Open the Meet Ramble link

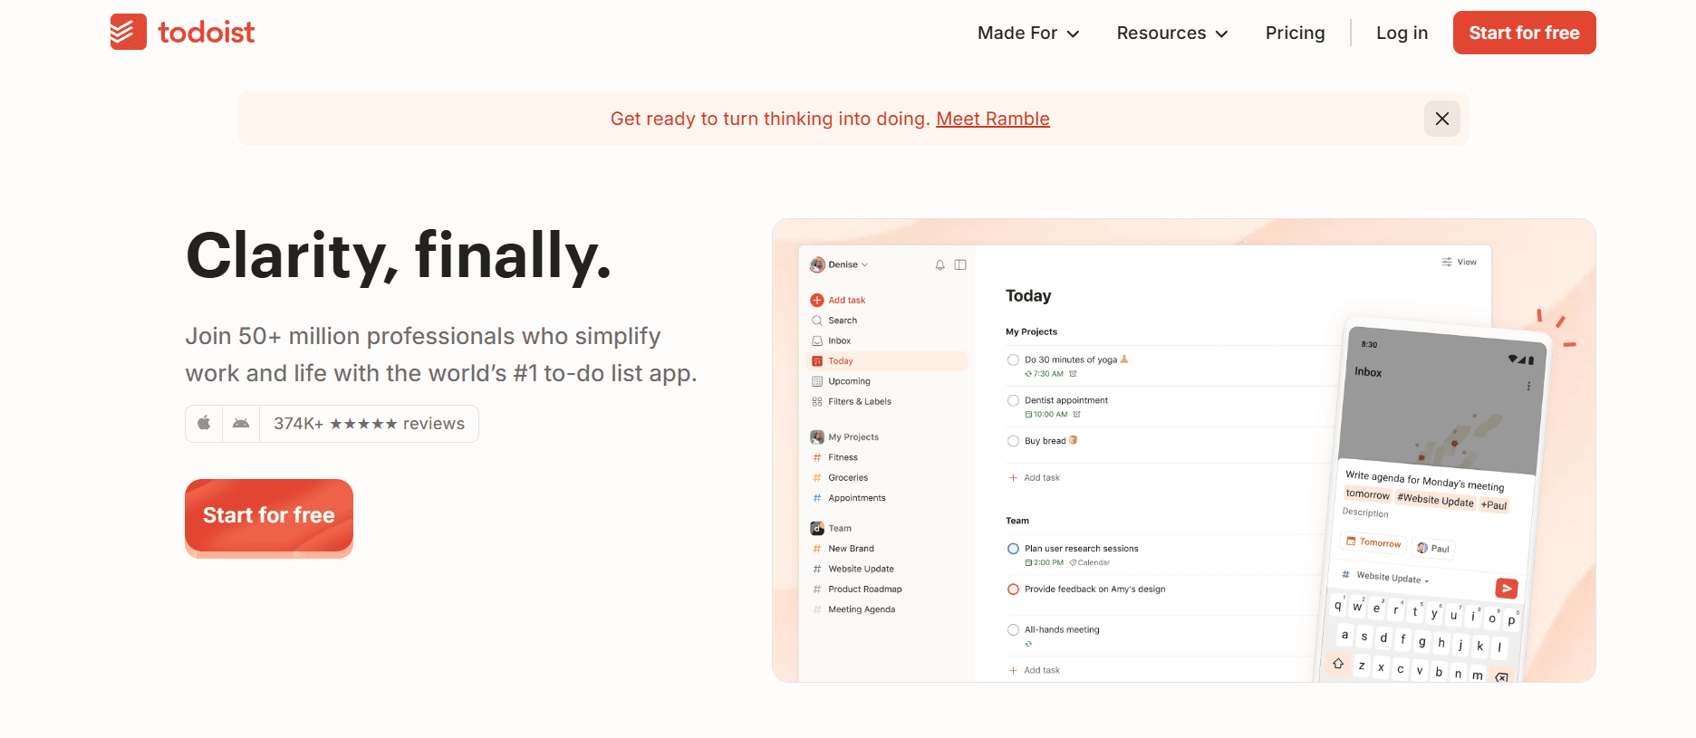tap(992, 119)
